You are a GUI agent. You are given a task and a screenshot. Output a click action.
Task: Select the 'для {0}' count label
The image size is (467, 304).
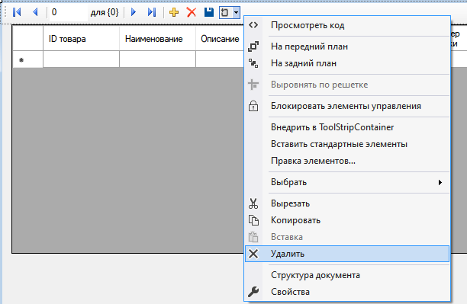point(105,12)
